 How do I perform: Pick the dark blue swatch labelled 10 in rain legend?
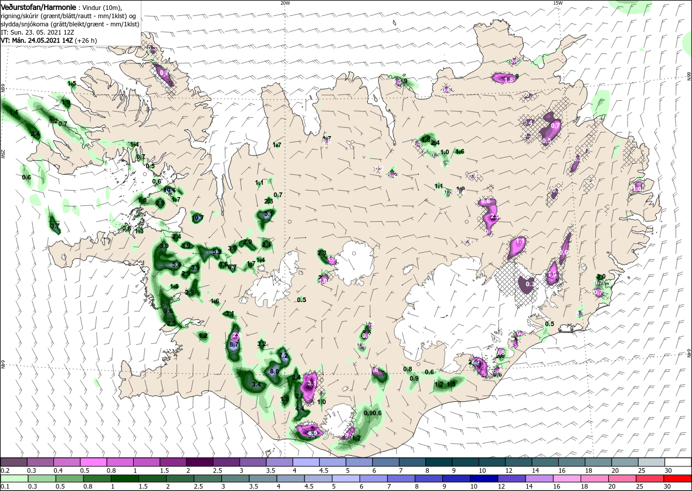coord(484,479)
